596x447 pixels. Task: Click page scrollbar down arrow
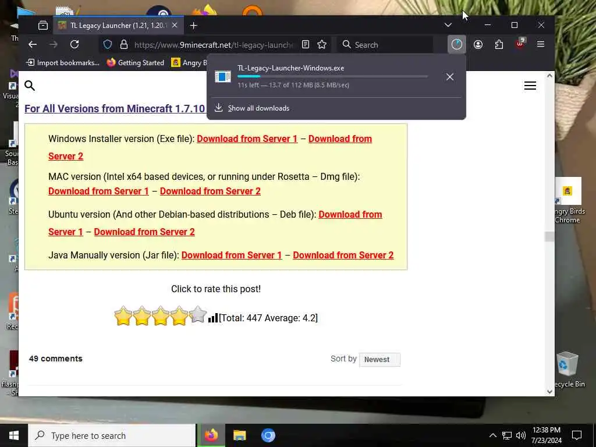[549, 392]
